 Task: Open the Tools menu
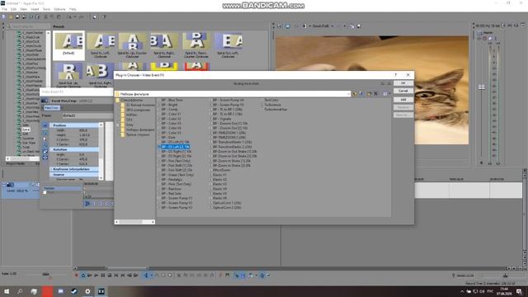pos(46,9)
